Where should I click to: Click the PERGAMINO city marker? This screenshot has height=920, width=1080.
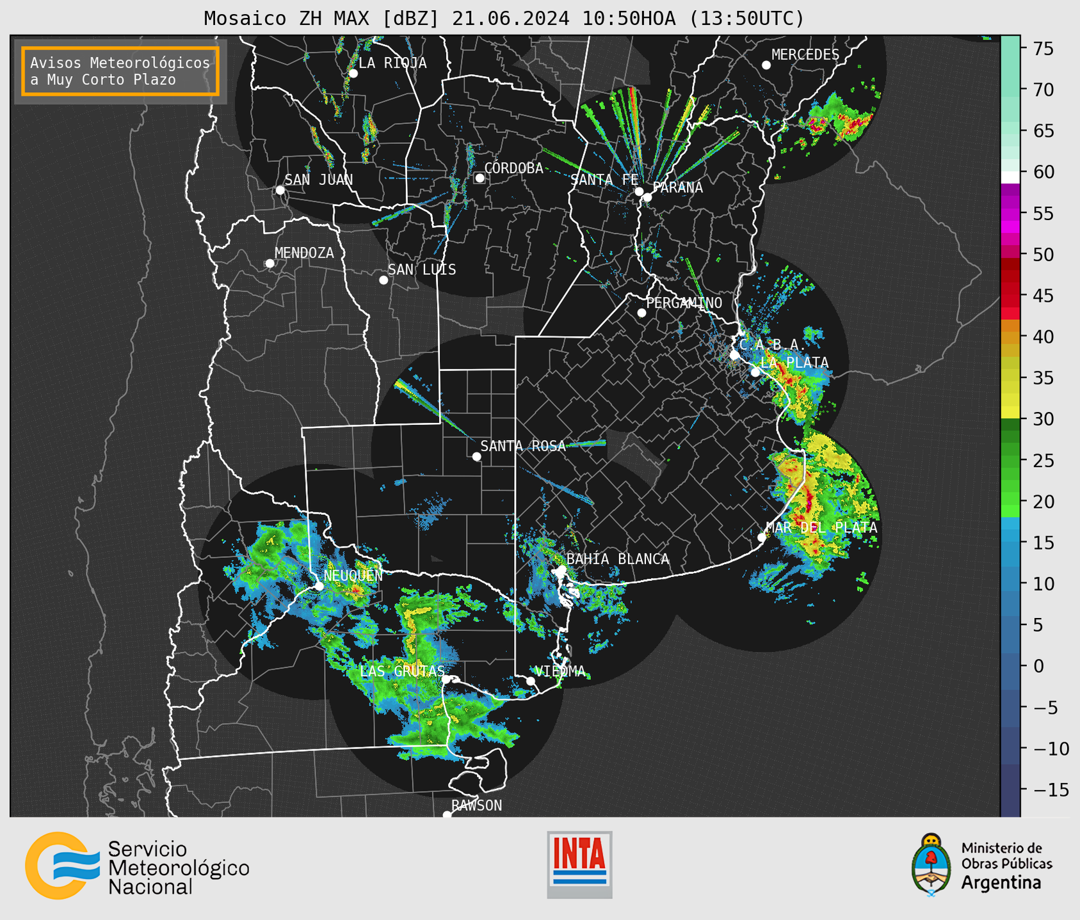tap(641, 313)
